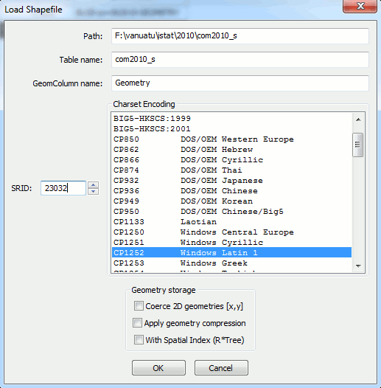This screenshot has height=388, width=381.
Task: Select CP1252 Windows Latin 1 row
Action: [x=231, y=252]
